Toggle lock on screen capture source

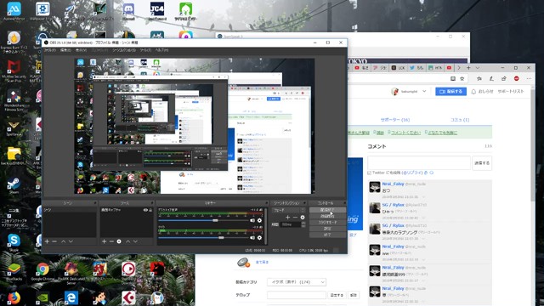click(x=150, y=210)
